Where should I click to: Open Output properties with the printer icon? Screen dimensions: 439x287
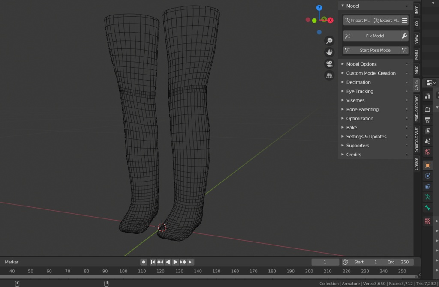click(x=427, y=120)
